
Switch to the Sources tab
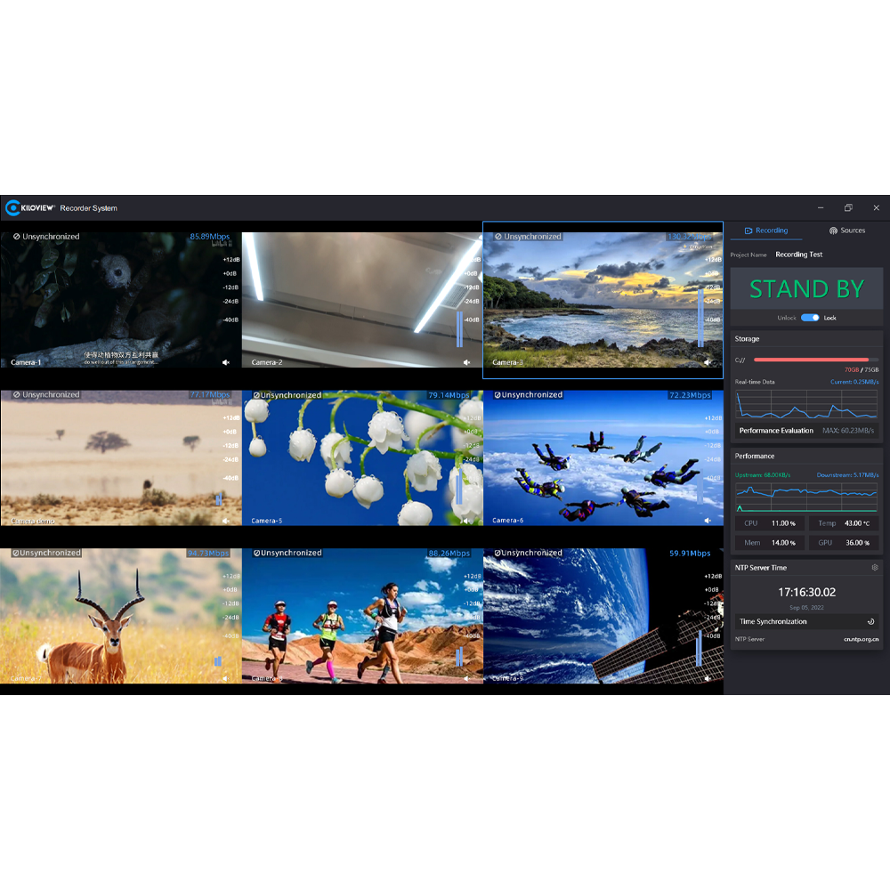[x=845, y=231]
